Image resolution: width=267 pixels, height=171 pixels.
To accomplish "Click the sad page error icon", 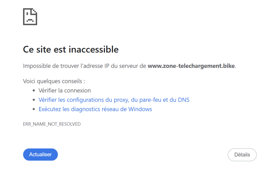I will 30,17.
